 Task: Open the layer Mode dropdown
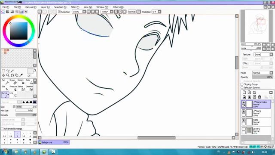(x=263, y=73)
